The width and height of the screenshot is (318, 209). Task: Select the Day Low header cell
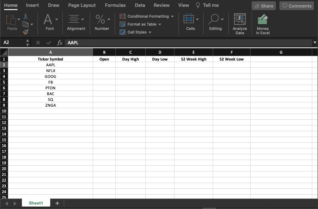[160, 59]
